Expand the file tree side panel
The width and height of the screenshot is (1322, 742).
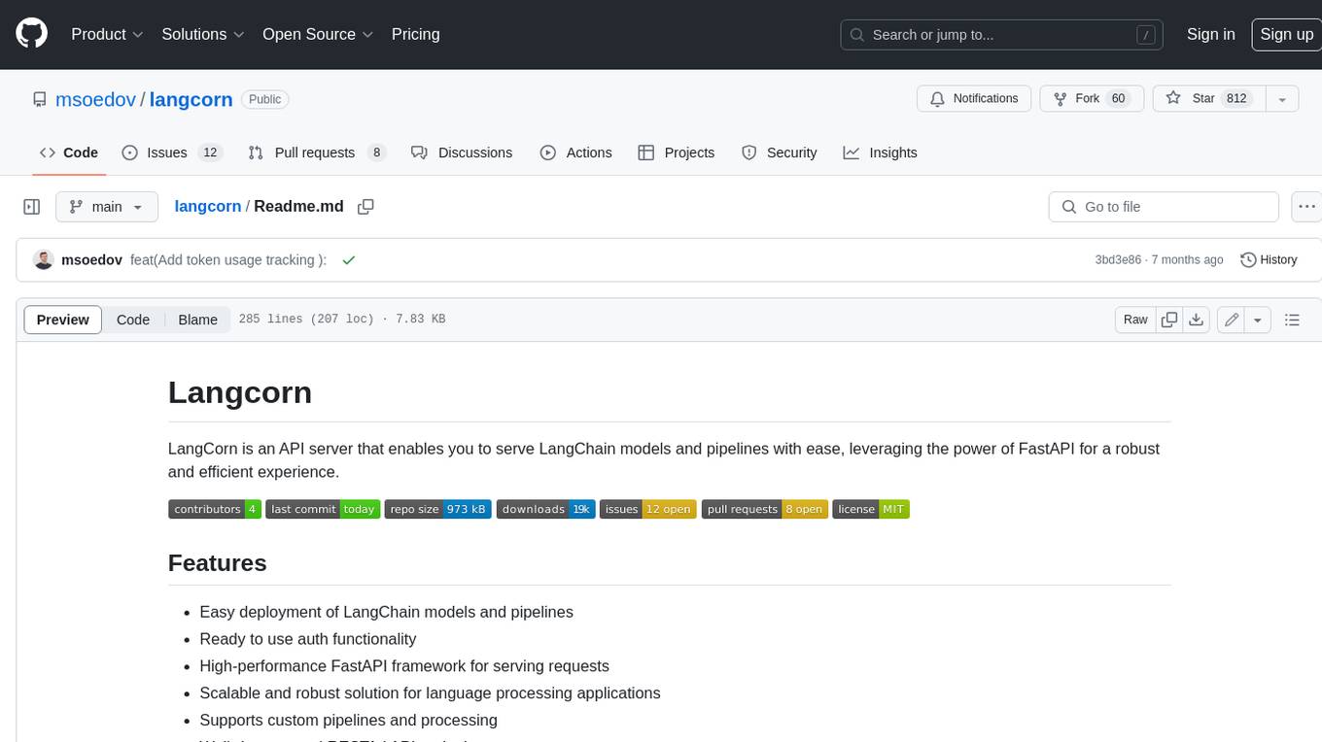pos(31,207)
